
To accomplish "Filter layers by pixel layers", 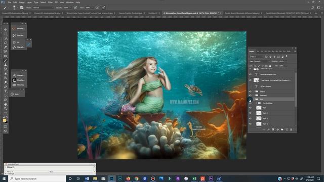I will 266,57.
